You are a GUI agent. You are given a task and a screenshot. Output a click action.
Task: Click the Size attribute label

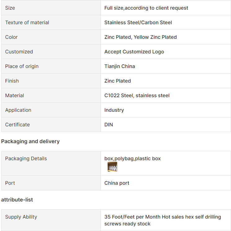tap(10, 8)
